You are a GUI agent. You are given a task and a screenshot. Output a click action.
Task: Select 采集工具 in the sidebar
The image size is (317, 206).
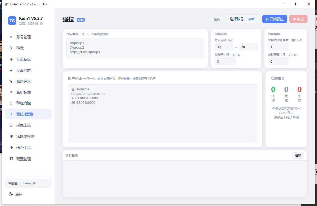point(28,125)
